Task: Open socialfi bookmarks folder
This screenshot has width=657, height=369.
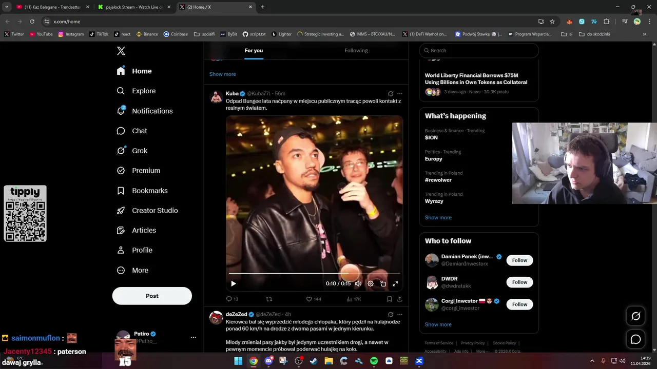Action: tap(204, 34)
